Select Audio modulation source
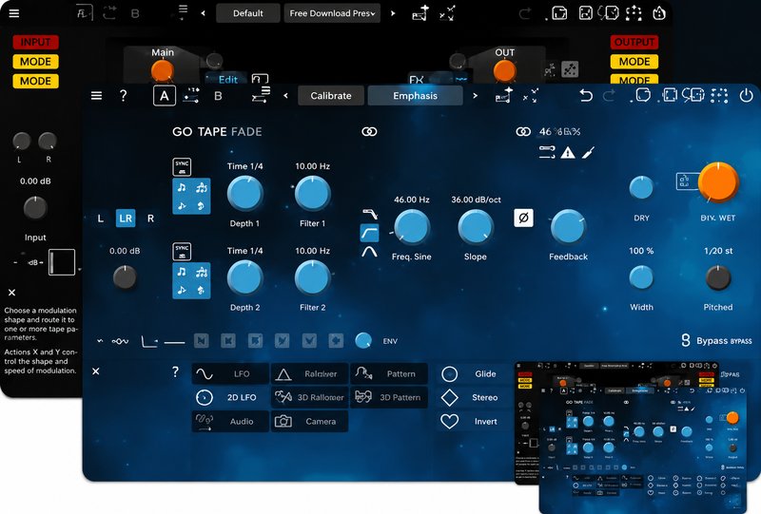Screen dimensions: 761x514 [x=230, y=422]
